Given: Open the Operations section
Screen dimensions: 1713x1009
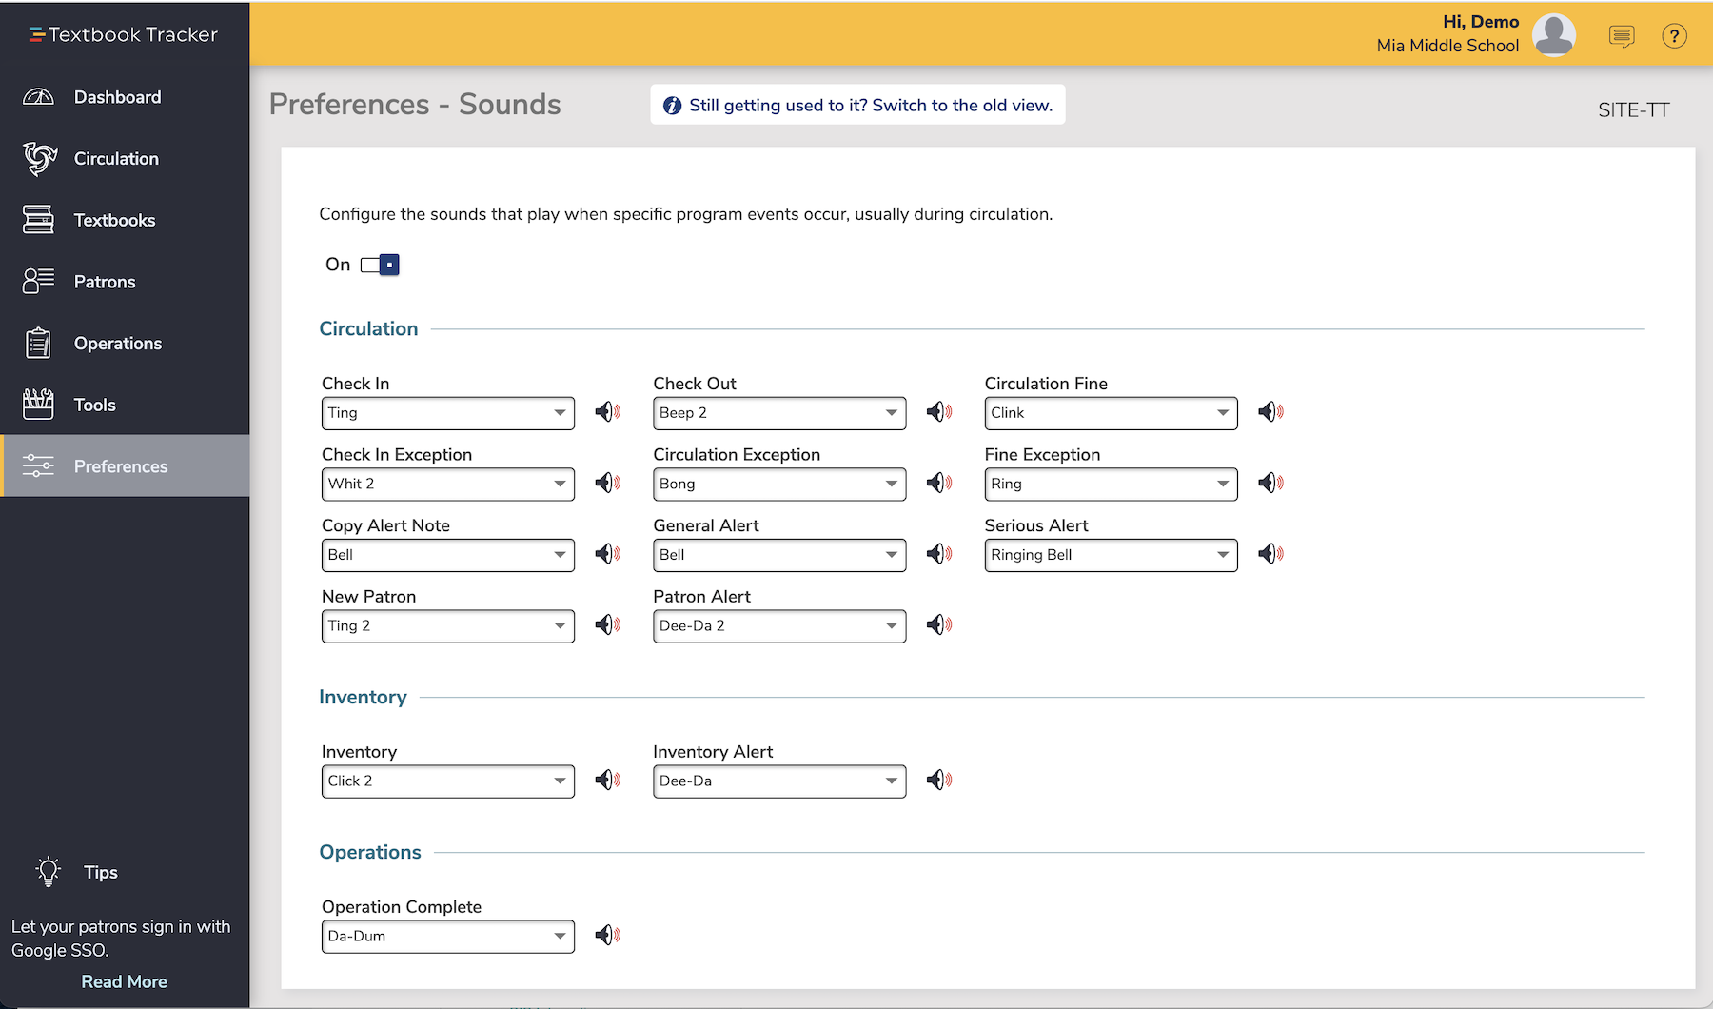Looking at the screenshot, I should (117, 343).
